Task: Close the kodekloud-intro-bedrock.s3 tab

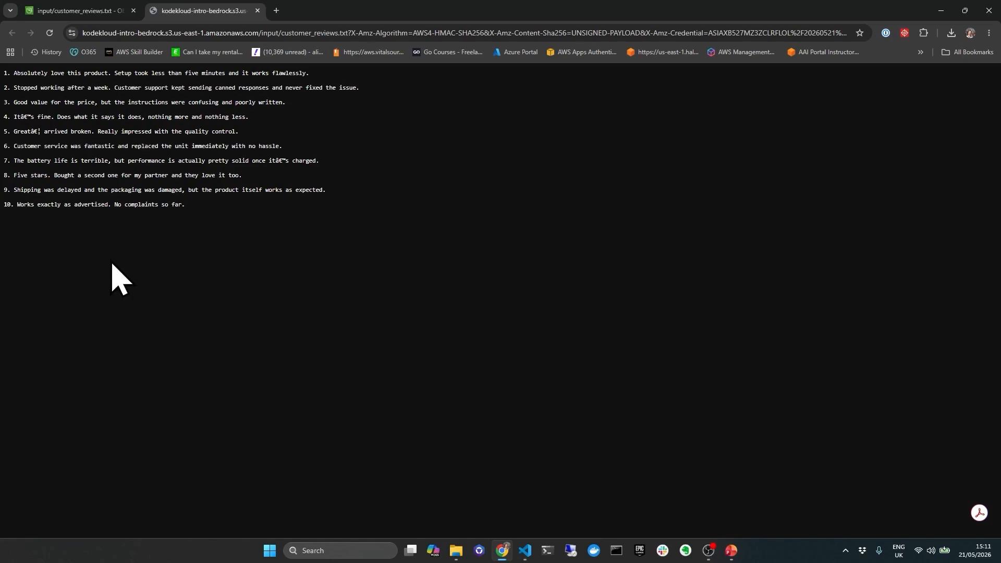Action: point(257,10)
